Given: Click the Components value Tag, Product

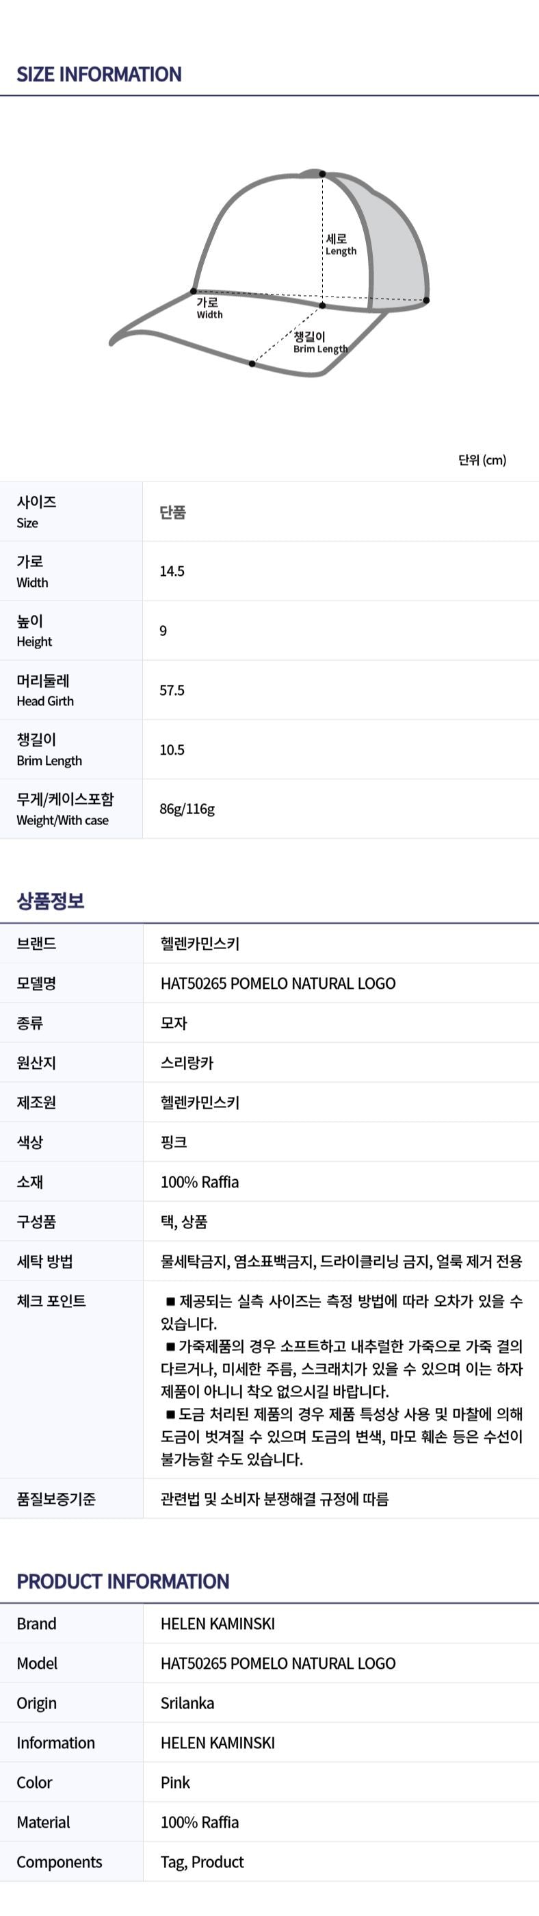Looking at the screenshot, I should click(x=202, y=1862).
